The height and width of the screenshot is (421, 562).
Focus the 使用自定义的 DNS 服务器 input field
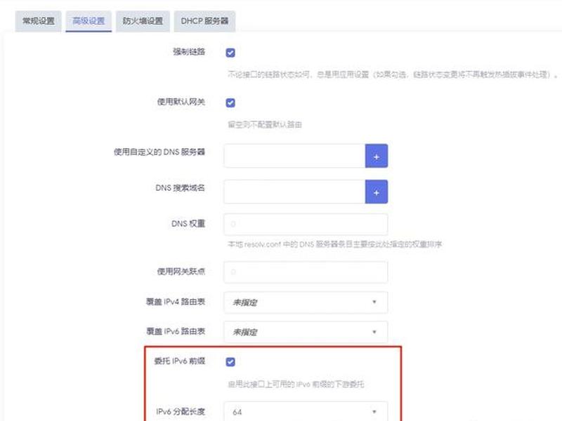[x=294, y=156]
